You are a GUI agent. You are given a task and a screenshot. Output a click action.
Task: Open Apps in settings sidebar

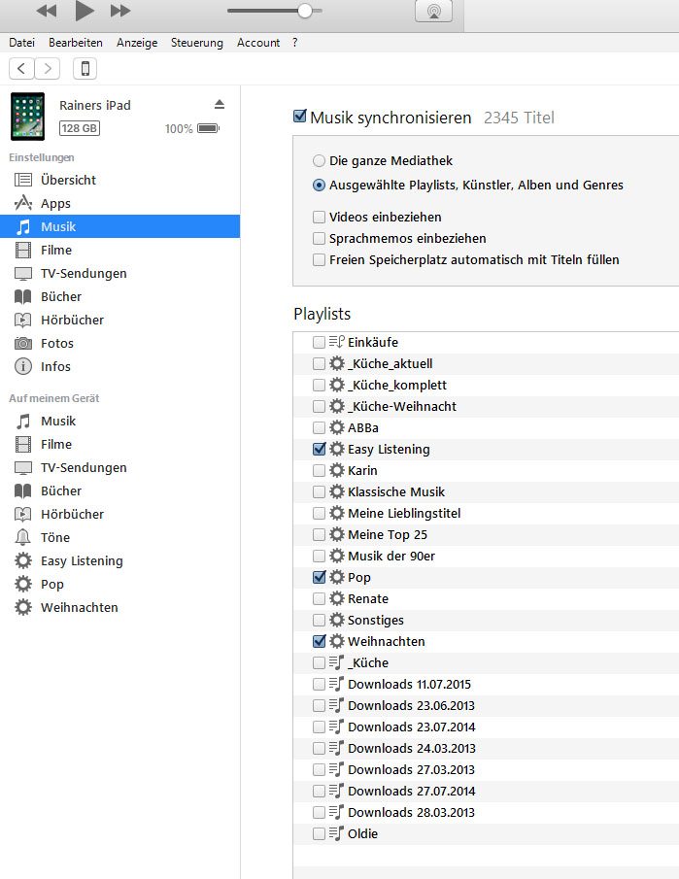click(x=120, y=204)
